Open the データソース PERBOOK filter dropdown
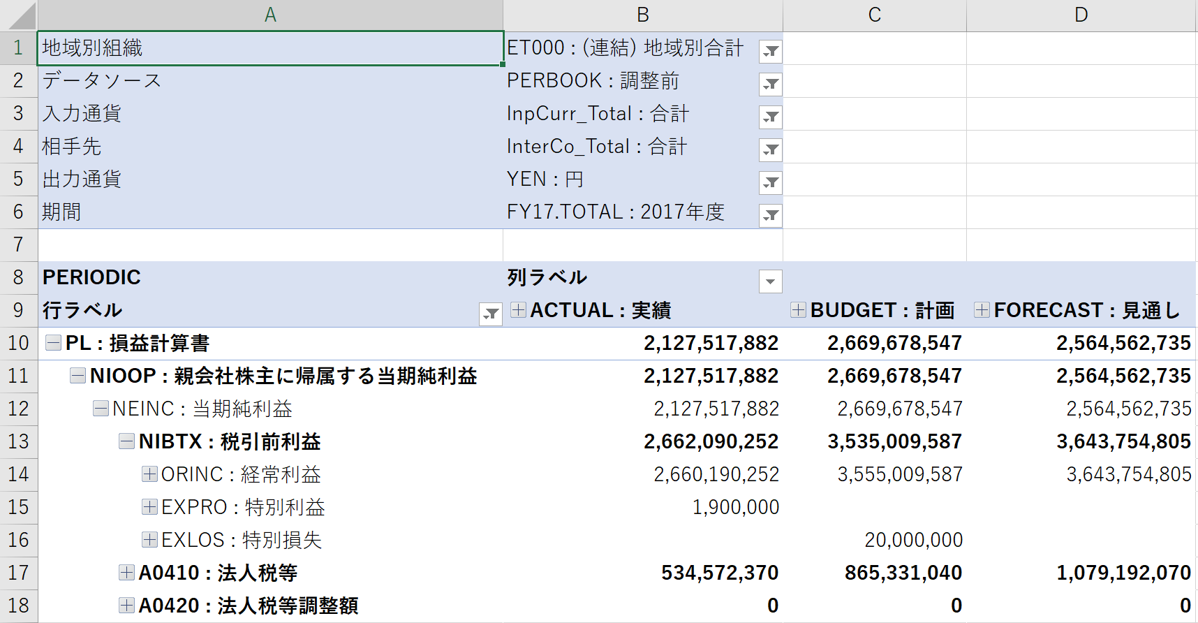Image resolution: width=1198 pixels, height=623 pixels. (x=771, y=84)
